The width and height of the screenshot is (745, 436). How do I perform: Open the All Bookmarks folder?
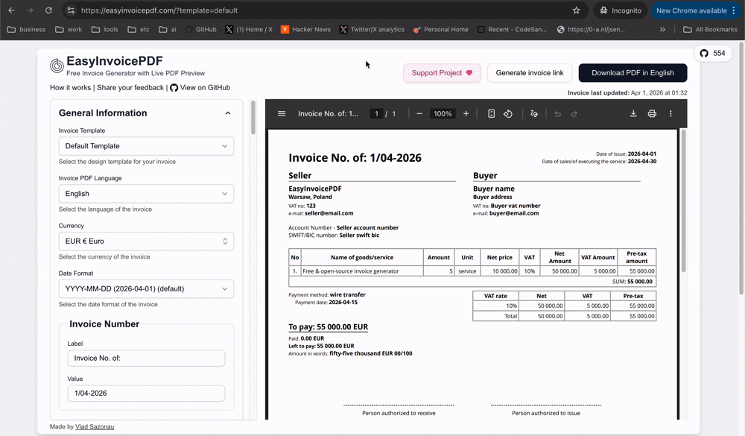710,30
